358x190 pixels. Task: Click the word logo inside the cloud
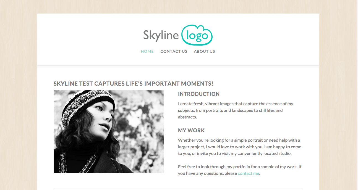197,36
